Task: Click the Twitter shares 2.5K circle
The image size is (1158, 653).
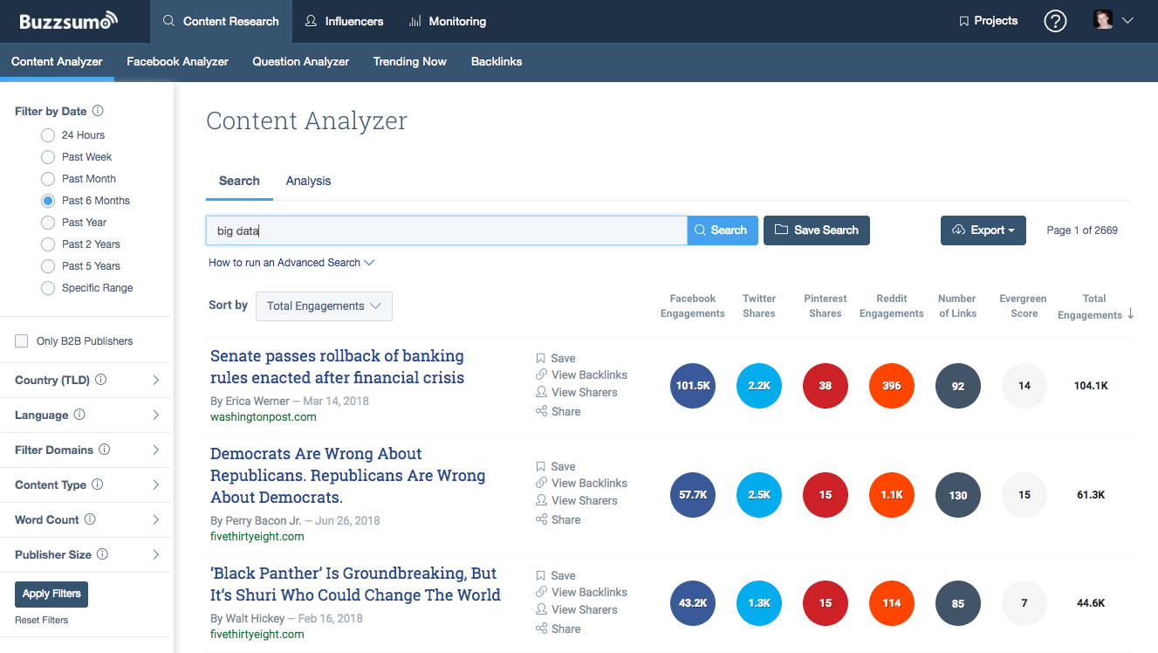Action: coord(759,495)
